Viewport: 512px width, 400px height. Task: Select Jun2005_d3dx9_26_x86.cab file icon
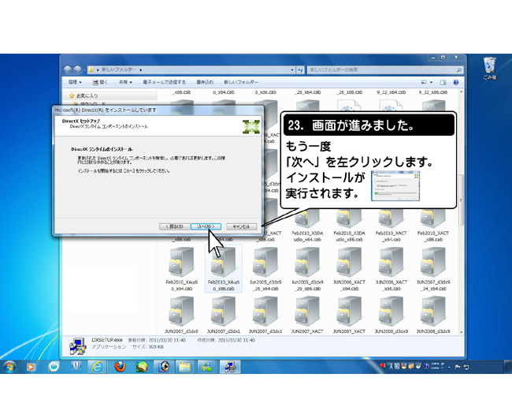point(307,262)
